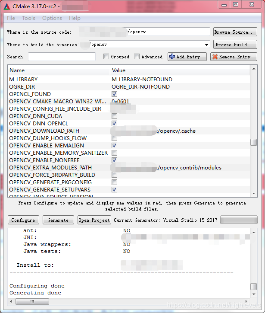Enable the Grouped checkbox
The width and height of the screenshot is (265, 313).
106,57
